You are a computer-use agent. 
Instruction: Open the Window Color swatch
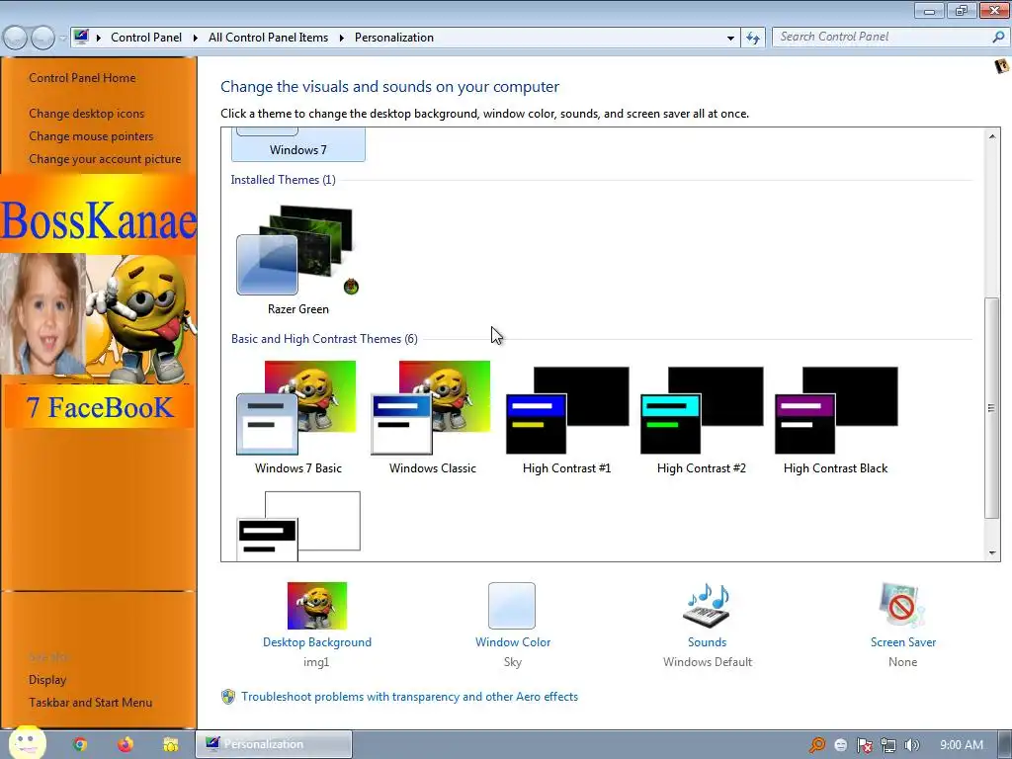coord(512,606)
